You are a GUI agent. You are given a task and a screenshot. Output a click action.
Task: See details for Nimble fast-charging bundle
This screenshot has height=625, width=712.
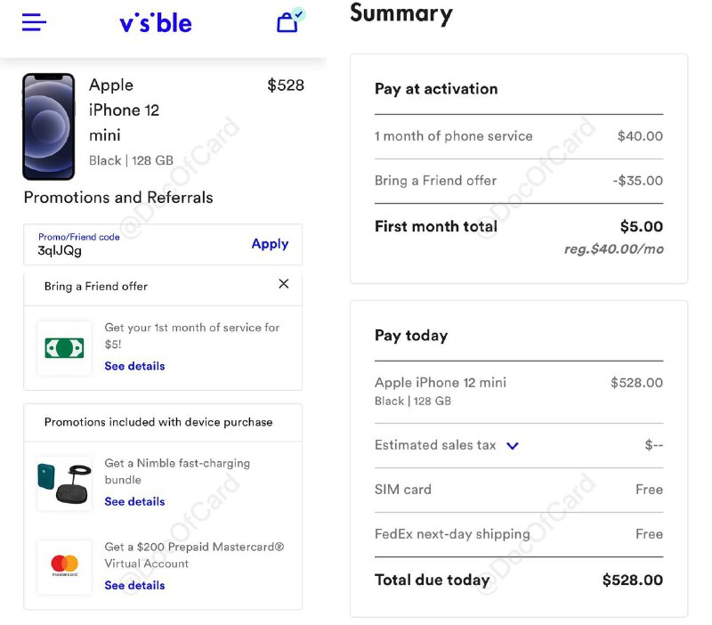pos(134,501)
